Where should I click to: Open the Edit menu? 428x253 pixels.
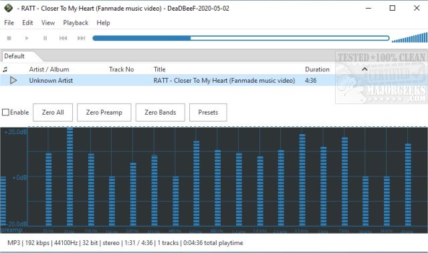[27, 23]
